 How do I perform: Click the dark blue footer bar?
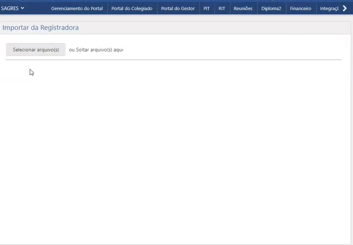174,244
